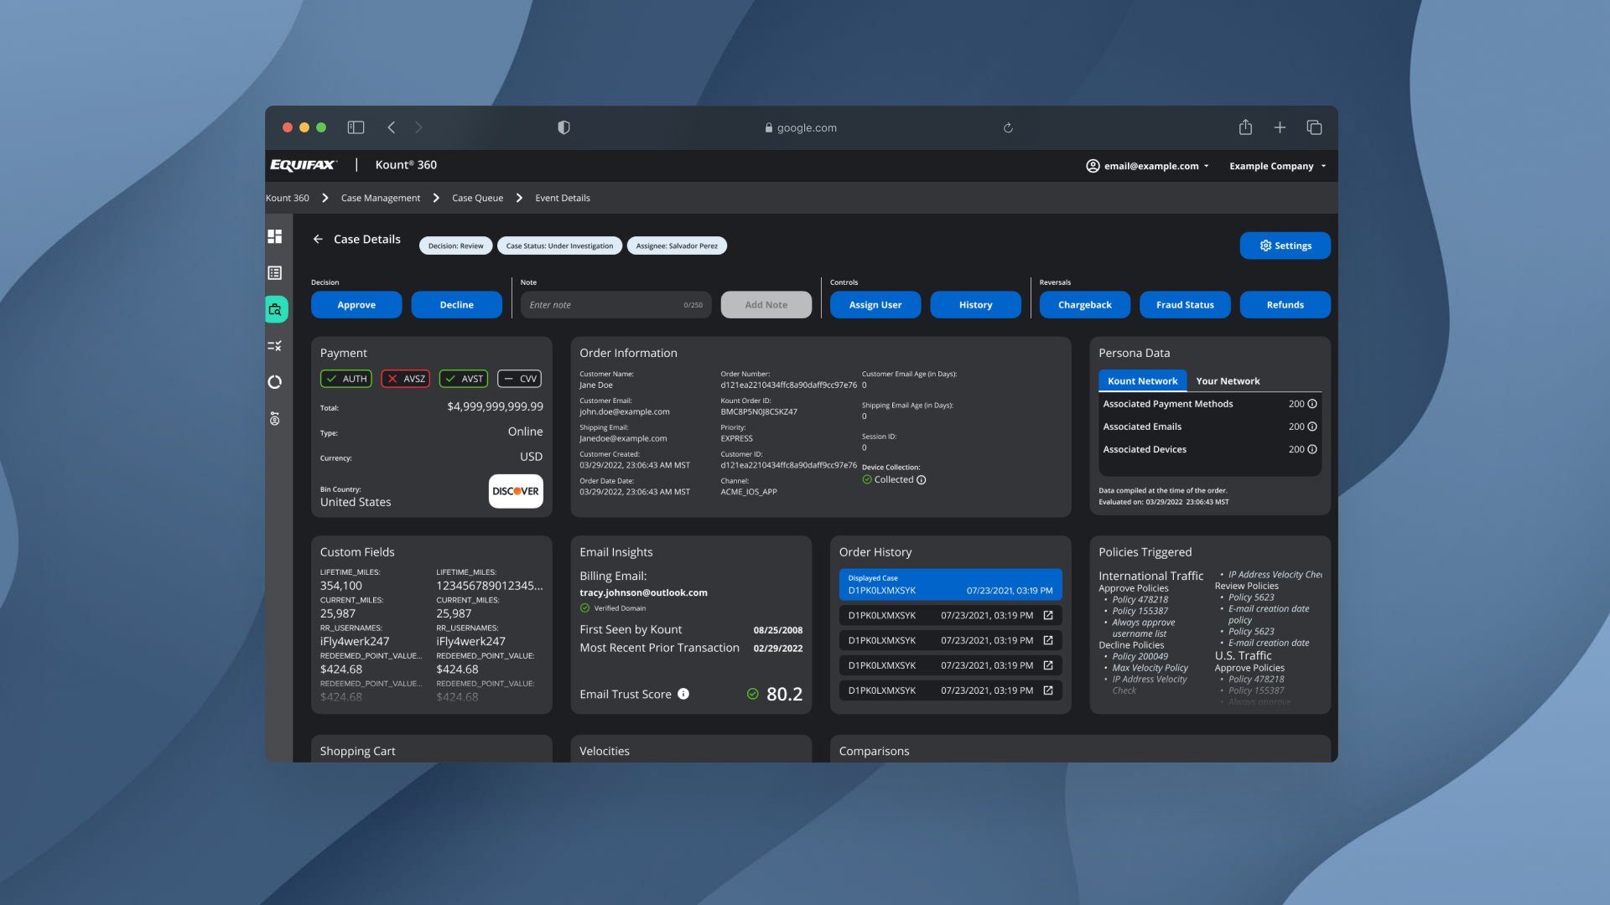
Task: Click the Email Trust Score value 80.2
Action: (784, 694)
